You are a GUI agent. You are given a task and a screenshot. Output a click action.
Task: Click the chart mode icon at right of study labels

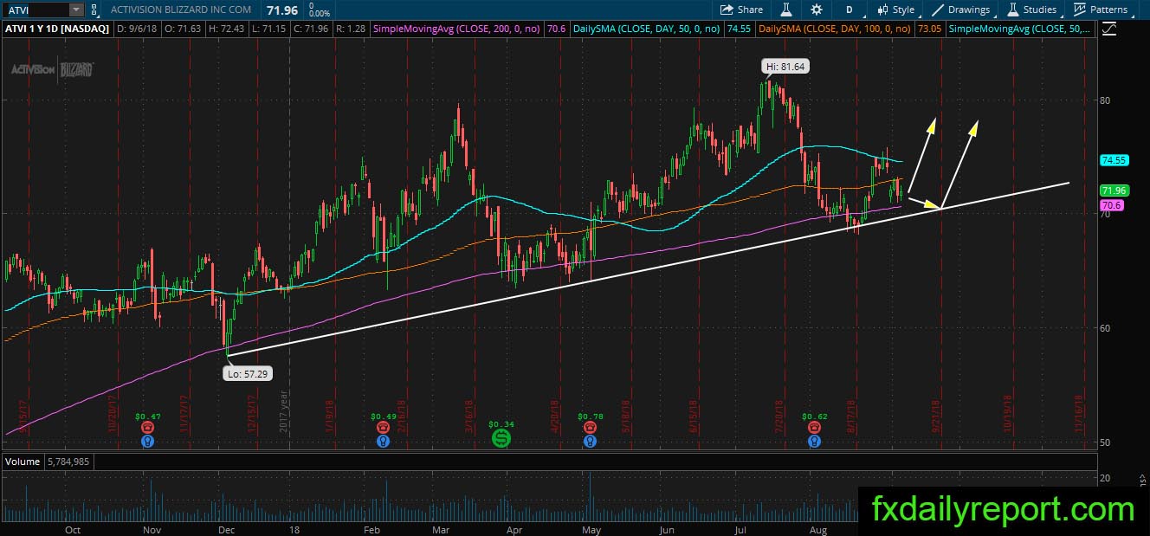coord(1110,29)
